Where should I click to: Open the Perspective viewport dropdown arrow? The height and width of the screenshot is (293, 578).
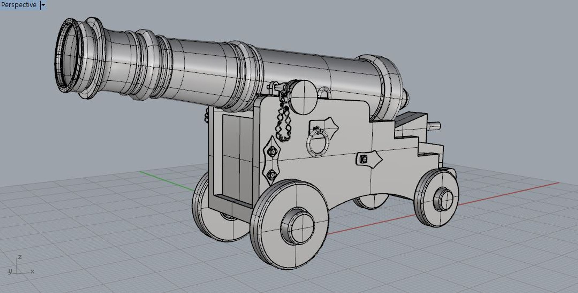pos(43,5)
